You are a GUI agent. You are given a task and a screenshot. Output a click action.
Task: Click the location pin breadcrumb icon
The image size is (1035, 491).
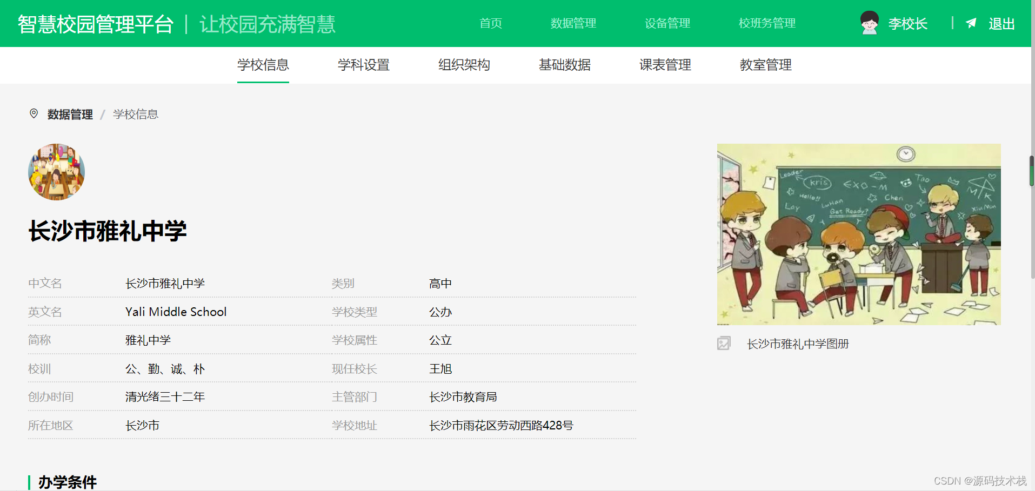[x=34, y=113]
